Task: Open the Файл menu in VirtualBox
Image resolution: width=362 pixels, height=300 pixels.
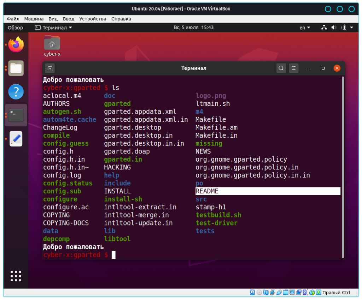Action: (13, 19)
